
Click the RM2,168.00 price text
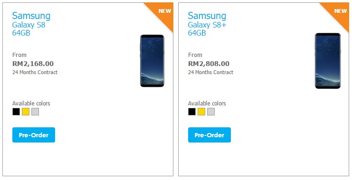pos(33,64)
